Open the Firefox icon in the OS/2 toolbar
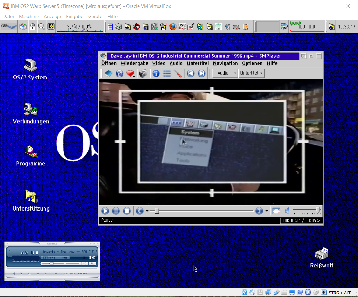Viewport: 358px width, 297px height. (173, 27)
